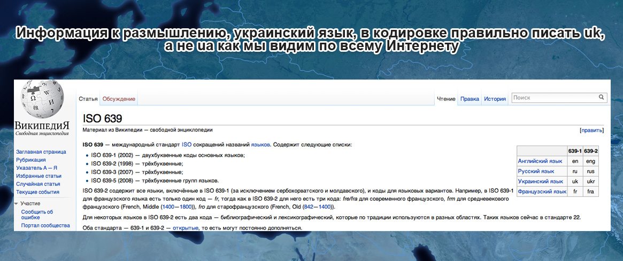This screenshot has height=261, width=623.
Task: Open the Текущие события link
Action: [x=38, y=192]
